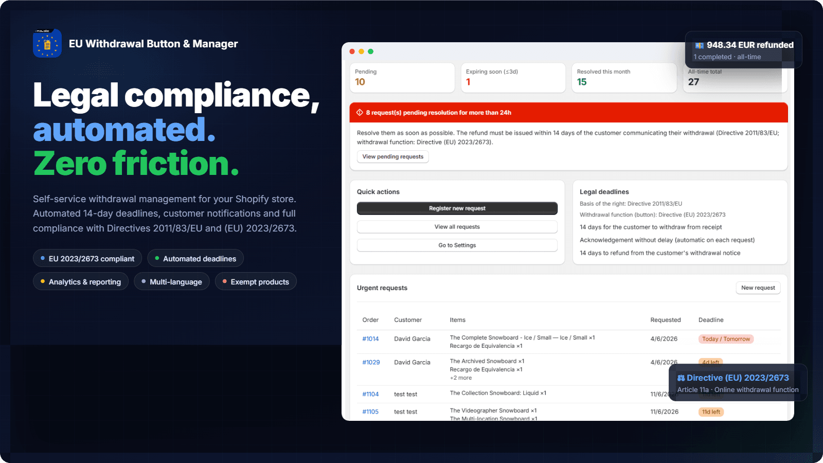Click Basis of the right: Directive 2011/83/EU line

(x=631, y=204)
